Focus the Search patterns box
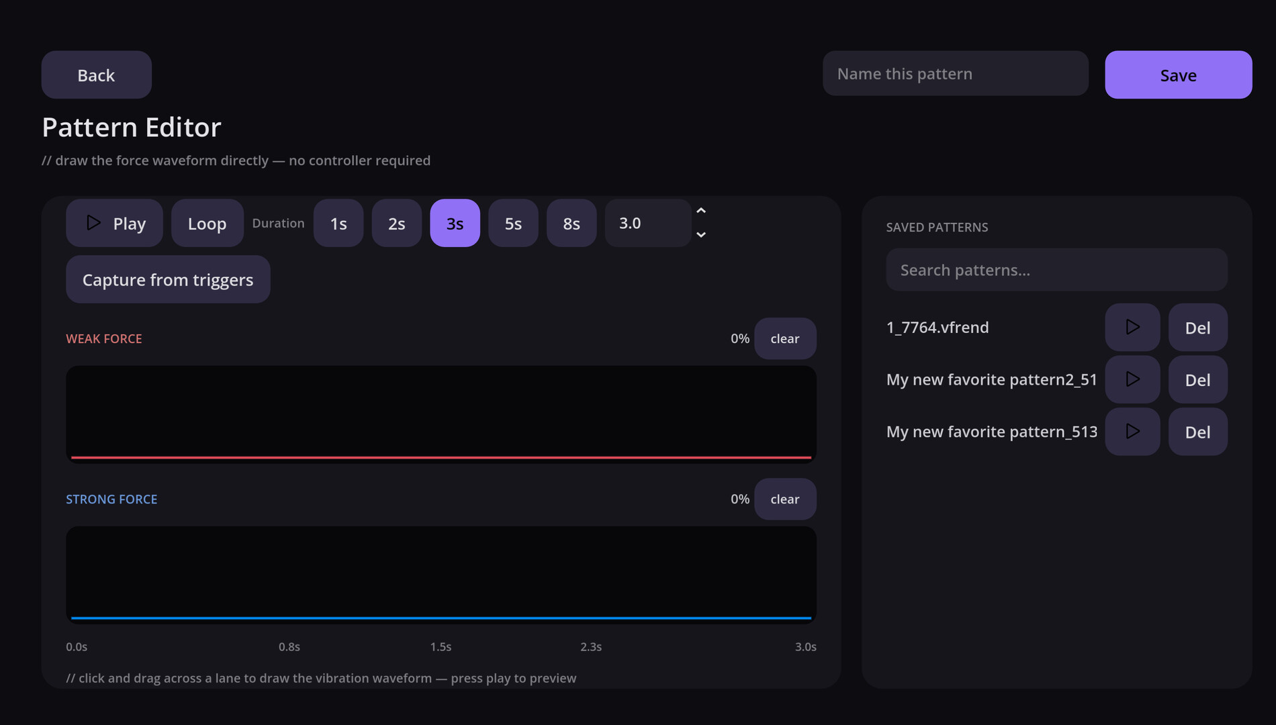1276x725 pixels. (x=1056, y=270)
